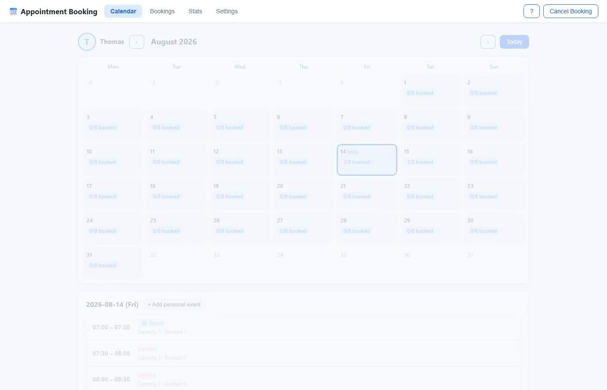
Task: Select August 3 calendar day
Action: (x=113, y=125)
